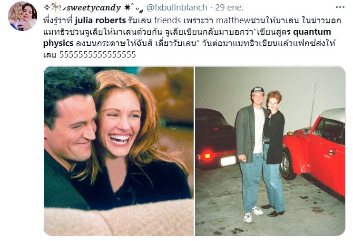Click the word friends in the tweet
Viewport: 353px width, 241px height.
click(167, 20)
